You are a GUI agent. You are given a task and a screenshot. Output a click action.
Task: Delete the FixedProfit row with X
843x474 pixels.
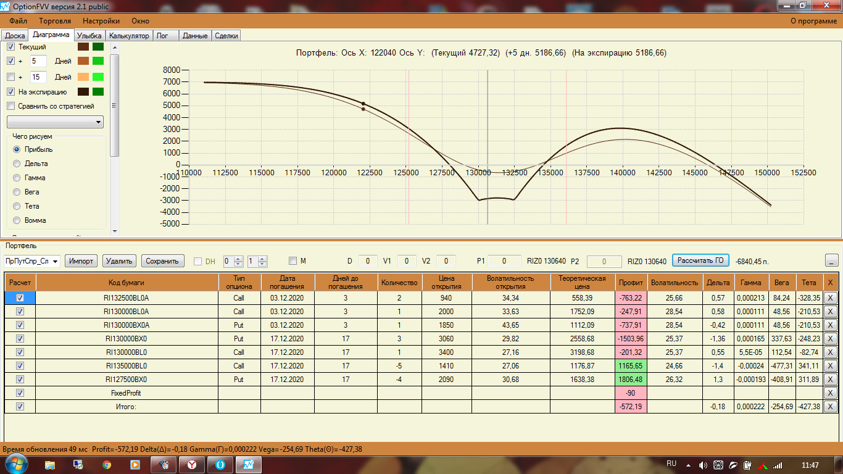coord(830,393)
